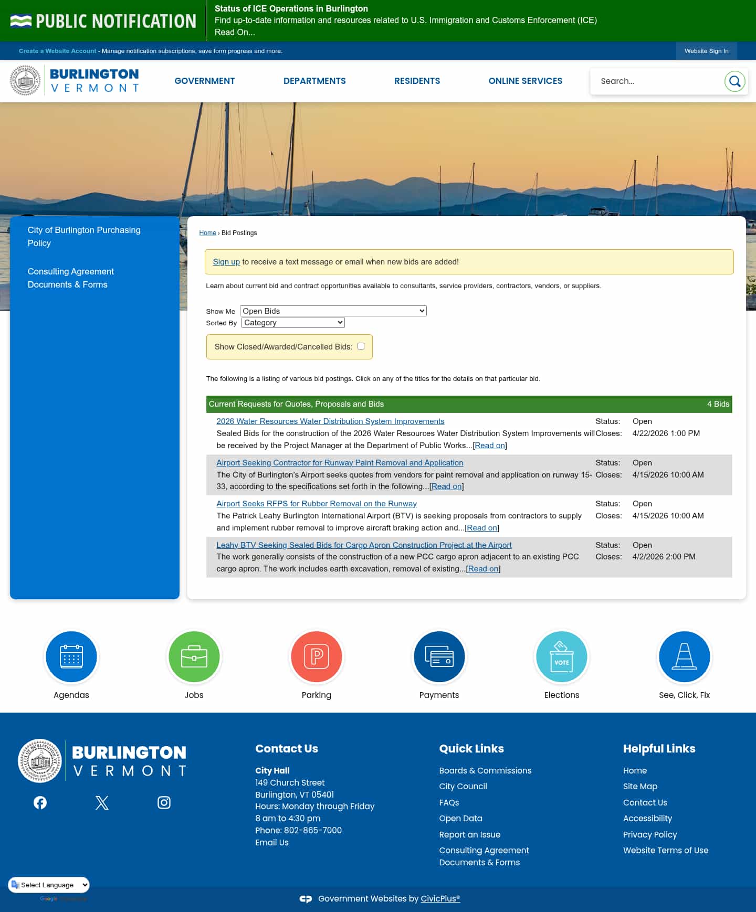Visit the X social icon

tap(102, 802)
